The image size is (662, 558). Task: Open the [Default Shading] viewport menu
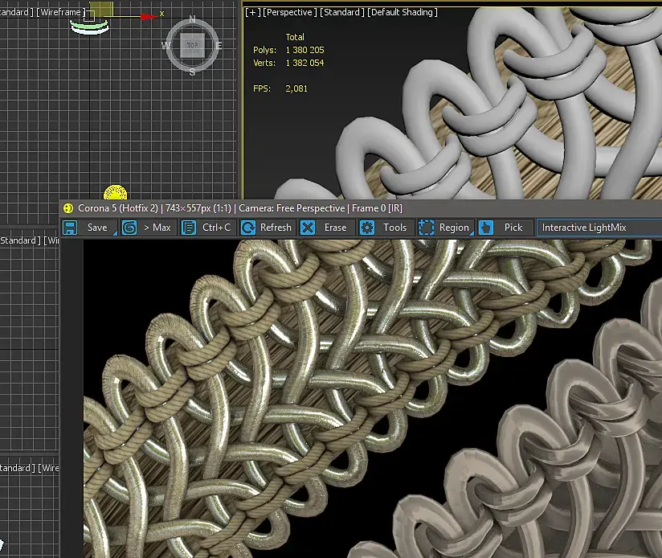tap(403, 12)
